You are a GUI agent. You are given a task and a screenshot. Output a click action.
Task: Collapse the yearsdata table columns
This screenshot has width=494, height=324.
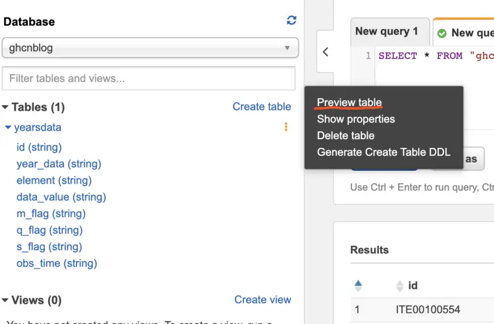(8, 128)
